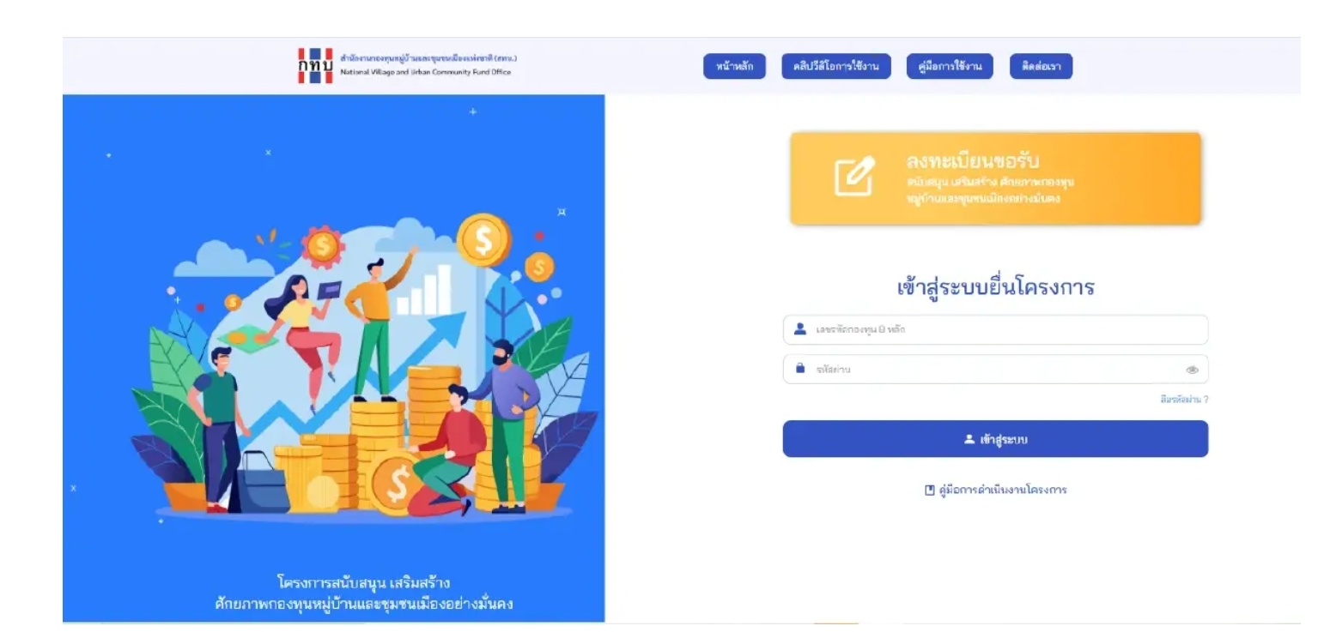Click the padlock icon in the password field
Image resolution: width=1318 pixels, height=632 pixels.
pyautogui.click(x=800, y=369)
